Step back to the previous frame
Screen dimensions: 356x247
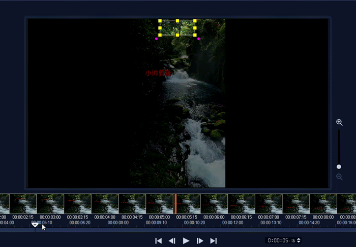pos(172,241)
